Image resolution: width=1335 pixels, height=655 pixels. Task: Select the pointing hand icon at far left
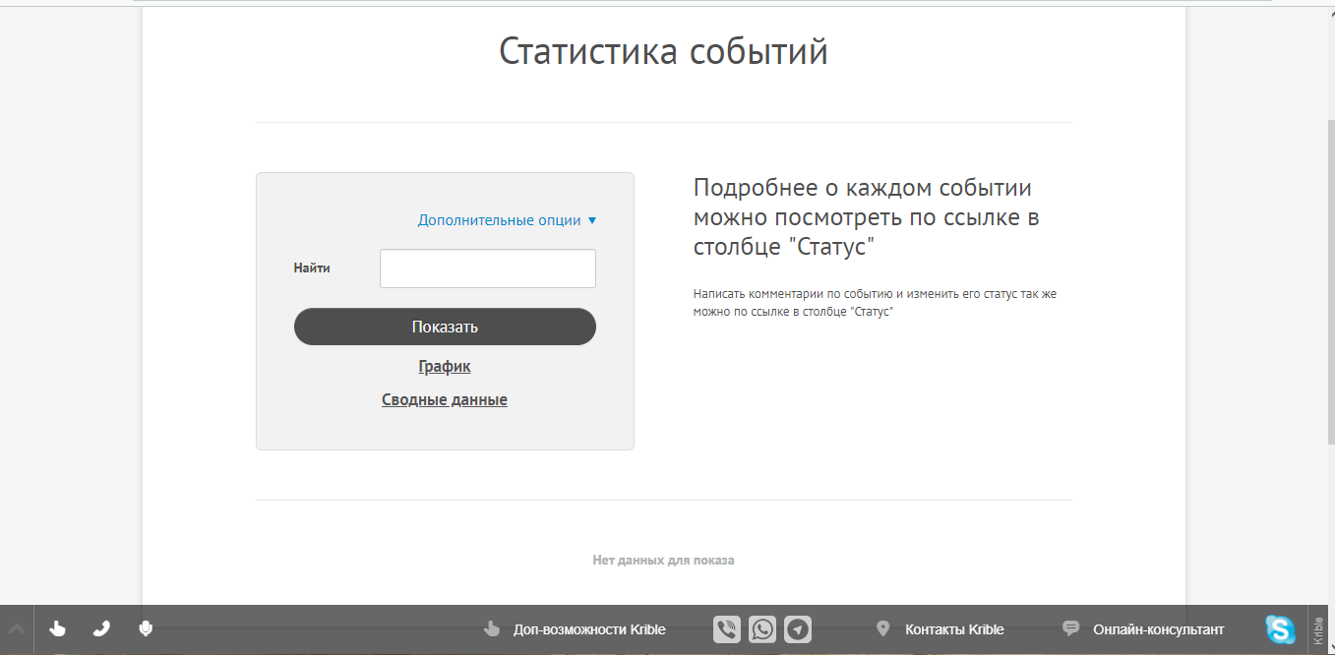57,629
